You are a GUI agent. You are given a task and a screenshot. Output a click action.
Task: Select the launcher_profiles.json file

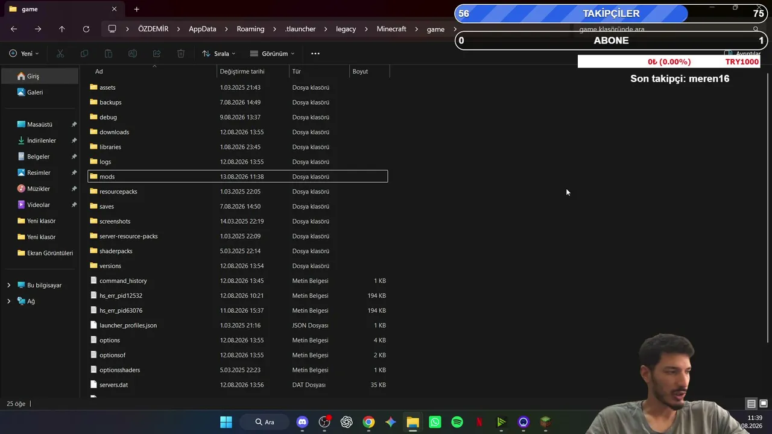point(238,325)
